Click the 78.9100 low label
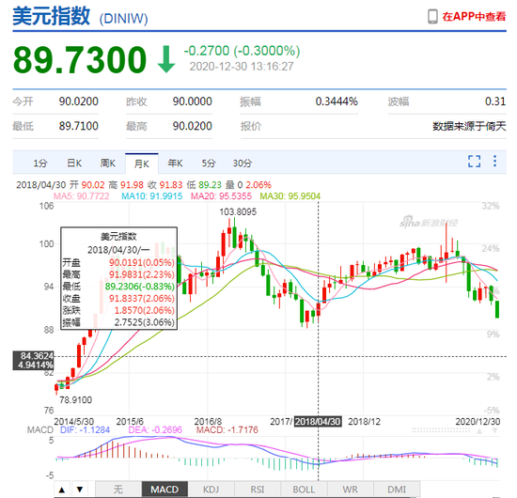 pos(76,399)
